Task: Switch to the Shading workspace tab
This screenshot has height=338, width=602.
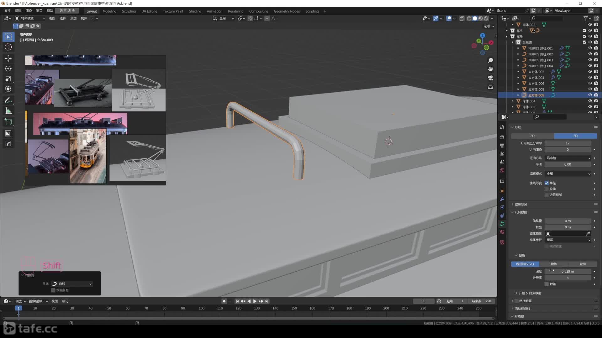Action: click(195, 11)
